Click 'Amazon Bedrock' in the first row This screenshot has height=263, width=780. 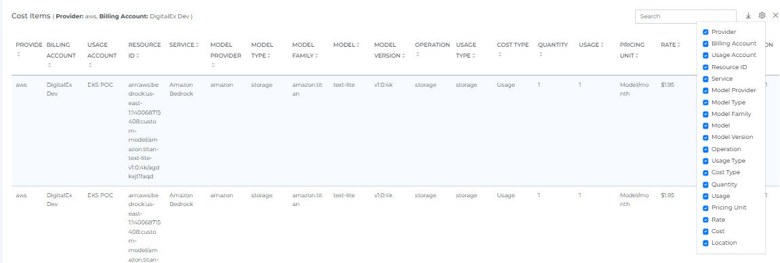coord(181,89)
